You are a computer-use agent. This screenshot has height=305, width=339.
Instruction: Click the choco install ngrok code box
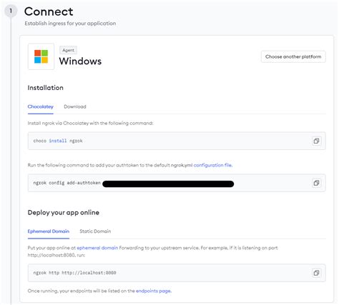177,141
